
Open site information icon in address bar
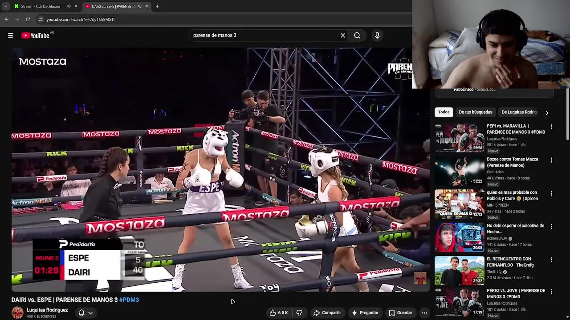41,20
